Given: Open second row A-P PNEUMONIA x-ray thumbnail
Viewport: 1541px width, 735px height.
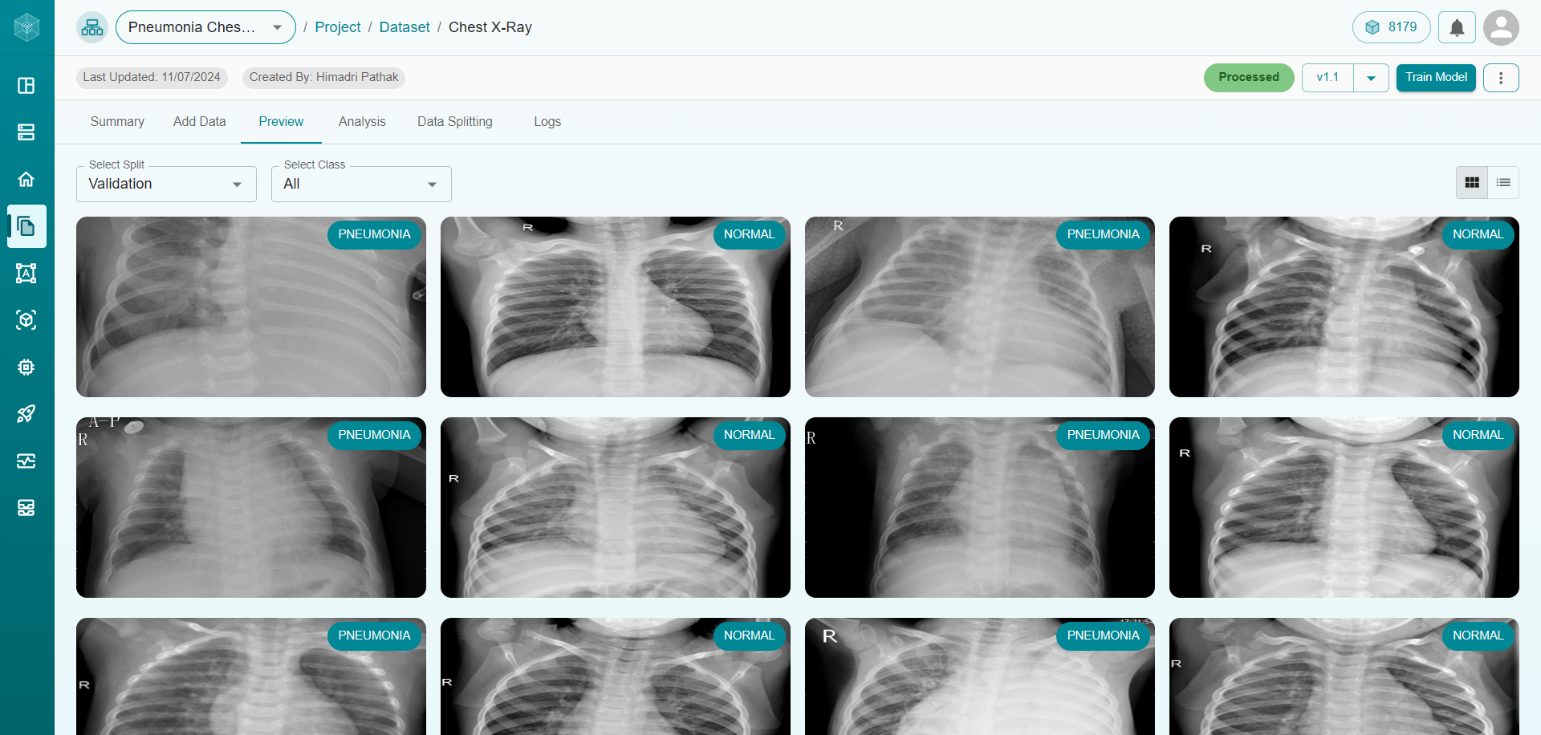Looking at the screenshot, I should [251, 507].
